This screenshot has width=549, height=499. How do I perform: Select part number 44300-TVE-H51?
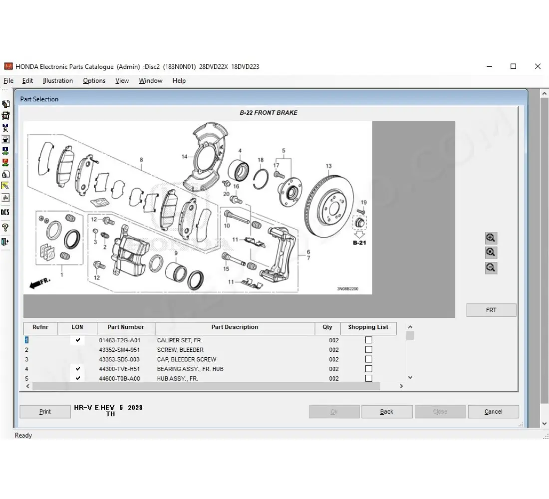click(119, 369)
